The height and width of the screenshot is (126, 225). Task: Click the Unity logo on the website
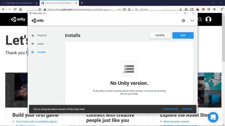18,19
